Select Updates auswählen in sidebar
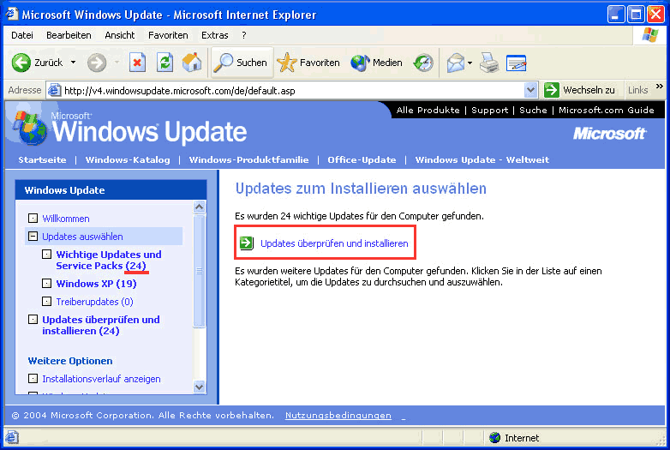 pyautogui.click(x=82, y=237)
